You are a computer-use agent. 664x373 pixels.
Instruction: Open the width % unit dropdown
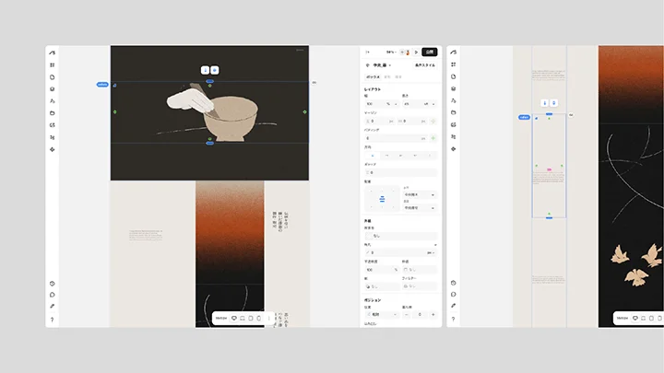[x=392, y=104]
